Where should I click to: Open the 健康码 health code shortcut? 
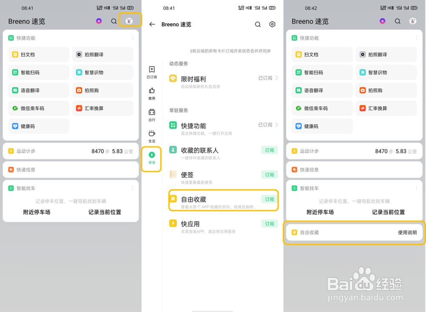coord(38,126)
